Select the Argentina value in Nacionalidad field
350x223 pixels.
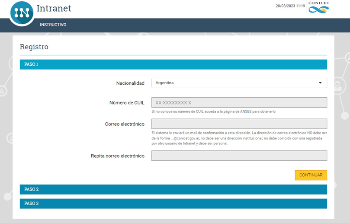(x=165, y=83)
